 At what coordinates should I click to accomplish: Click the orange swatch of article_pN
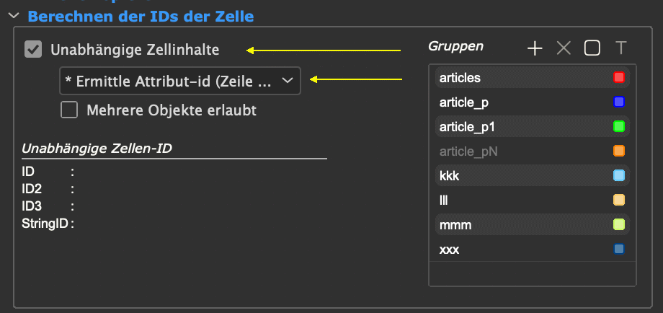619,151
